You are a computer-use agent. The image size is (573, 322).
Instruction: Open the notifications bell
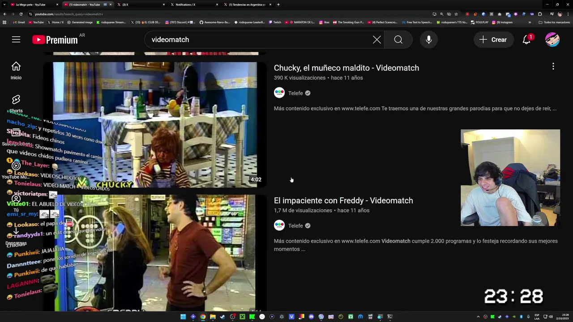[527, 40]
